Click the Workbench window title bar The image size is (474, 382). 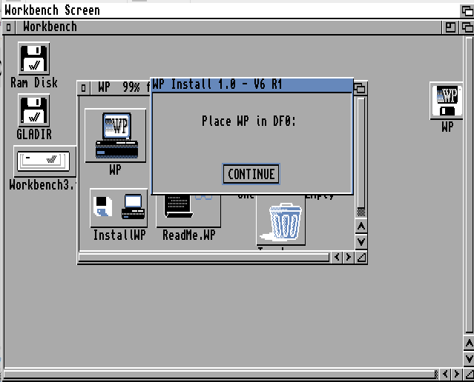pyautogui.click(x=228, y=27)
